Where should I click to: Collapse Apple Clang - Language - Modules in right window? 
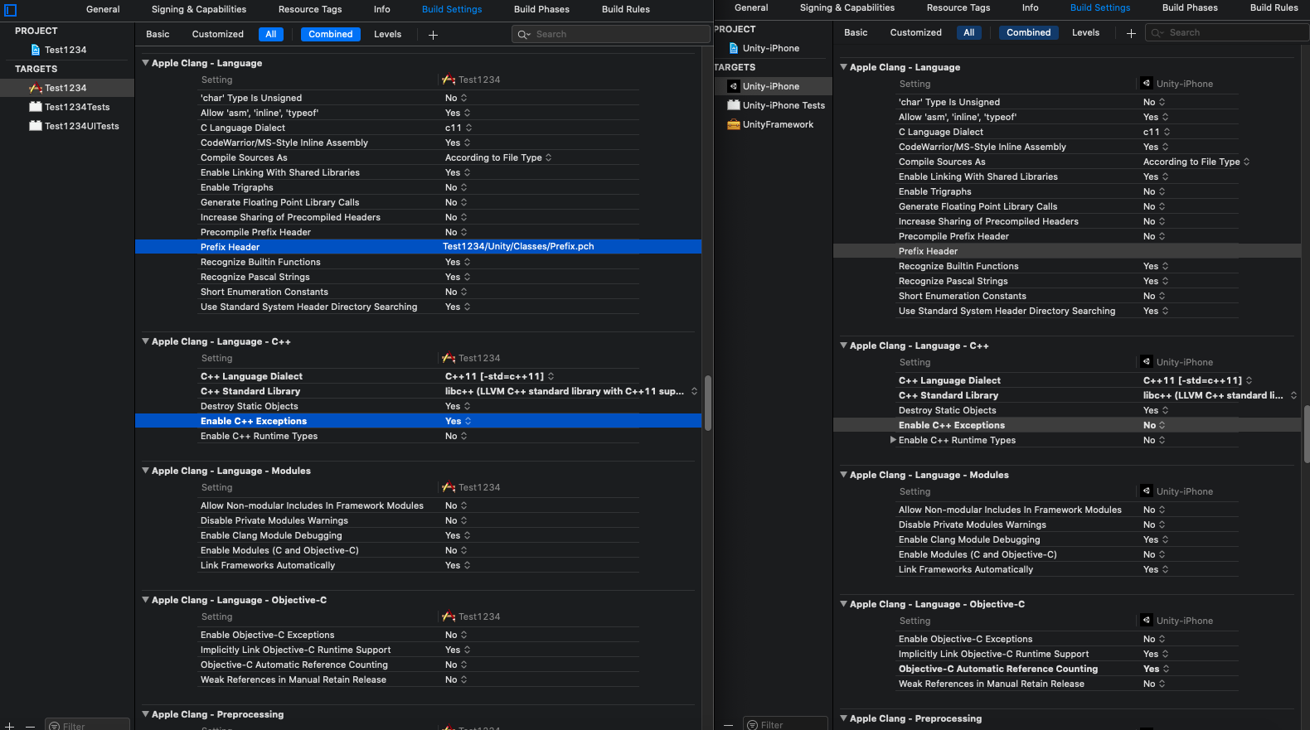tap(844, 475)
